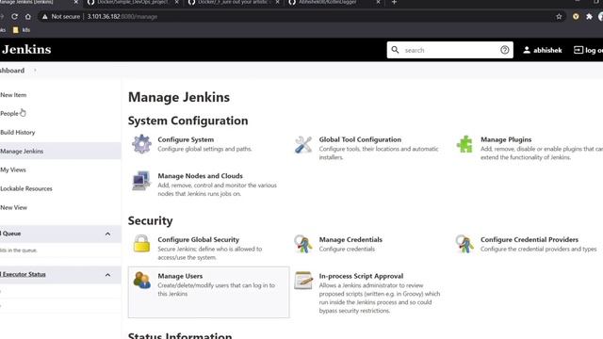Click the Not secure warning icon
Screen dimensions: 603x339
[45, 17]
